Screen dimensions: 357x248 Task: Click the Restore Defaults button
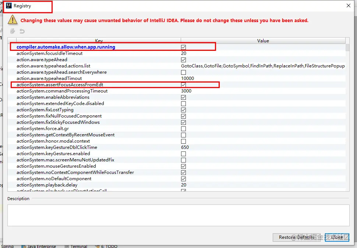pos(297,237)
